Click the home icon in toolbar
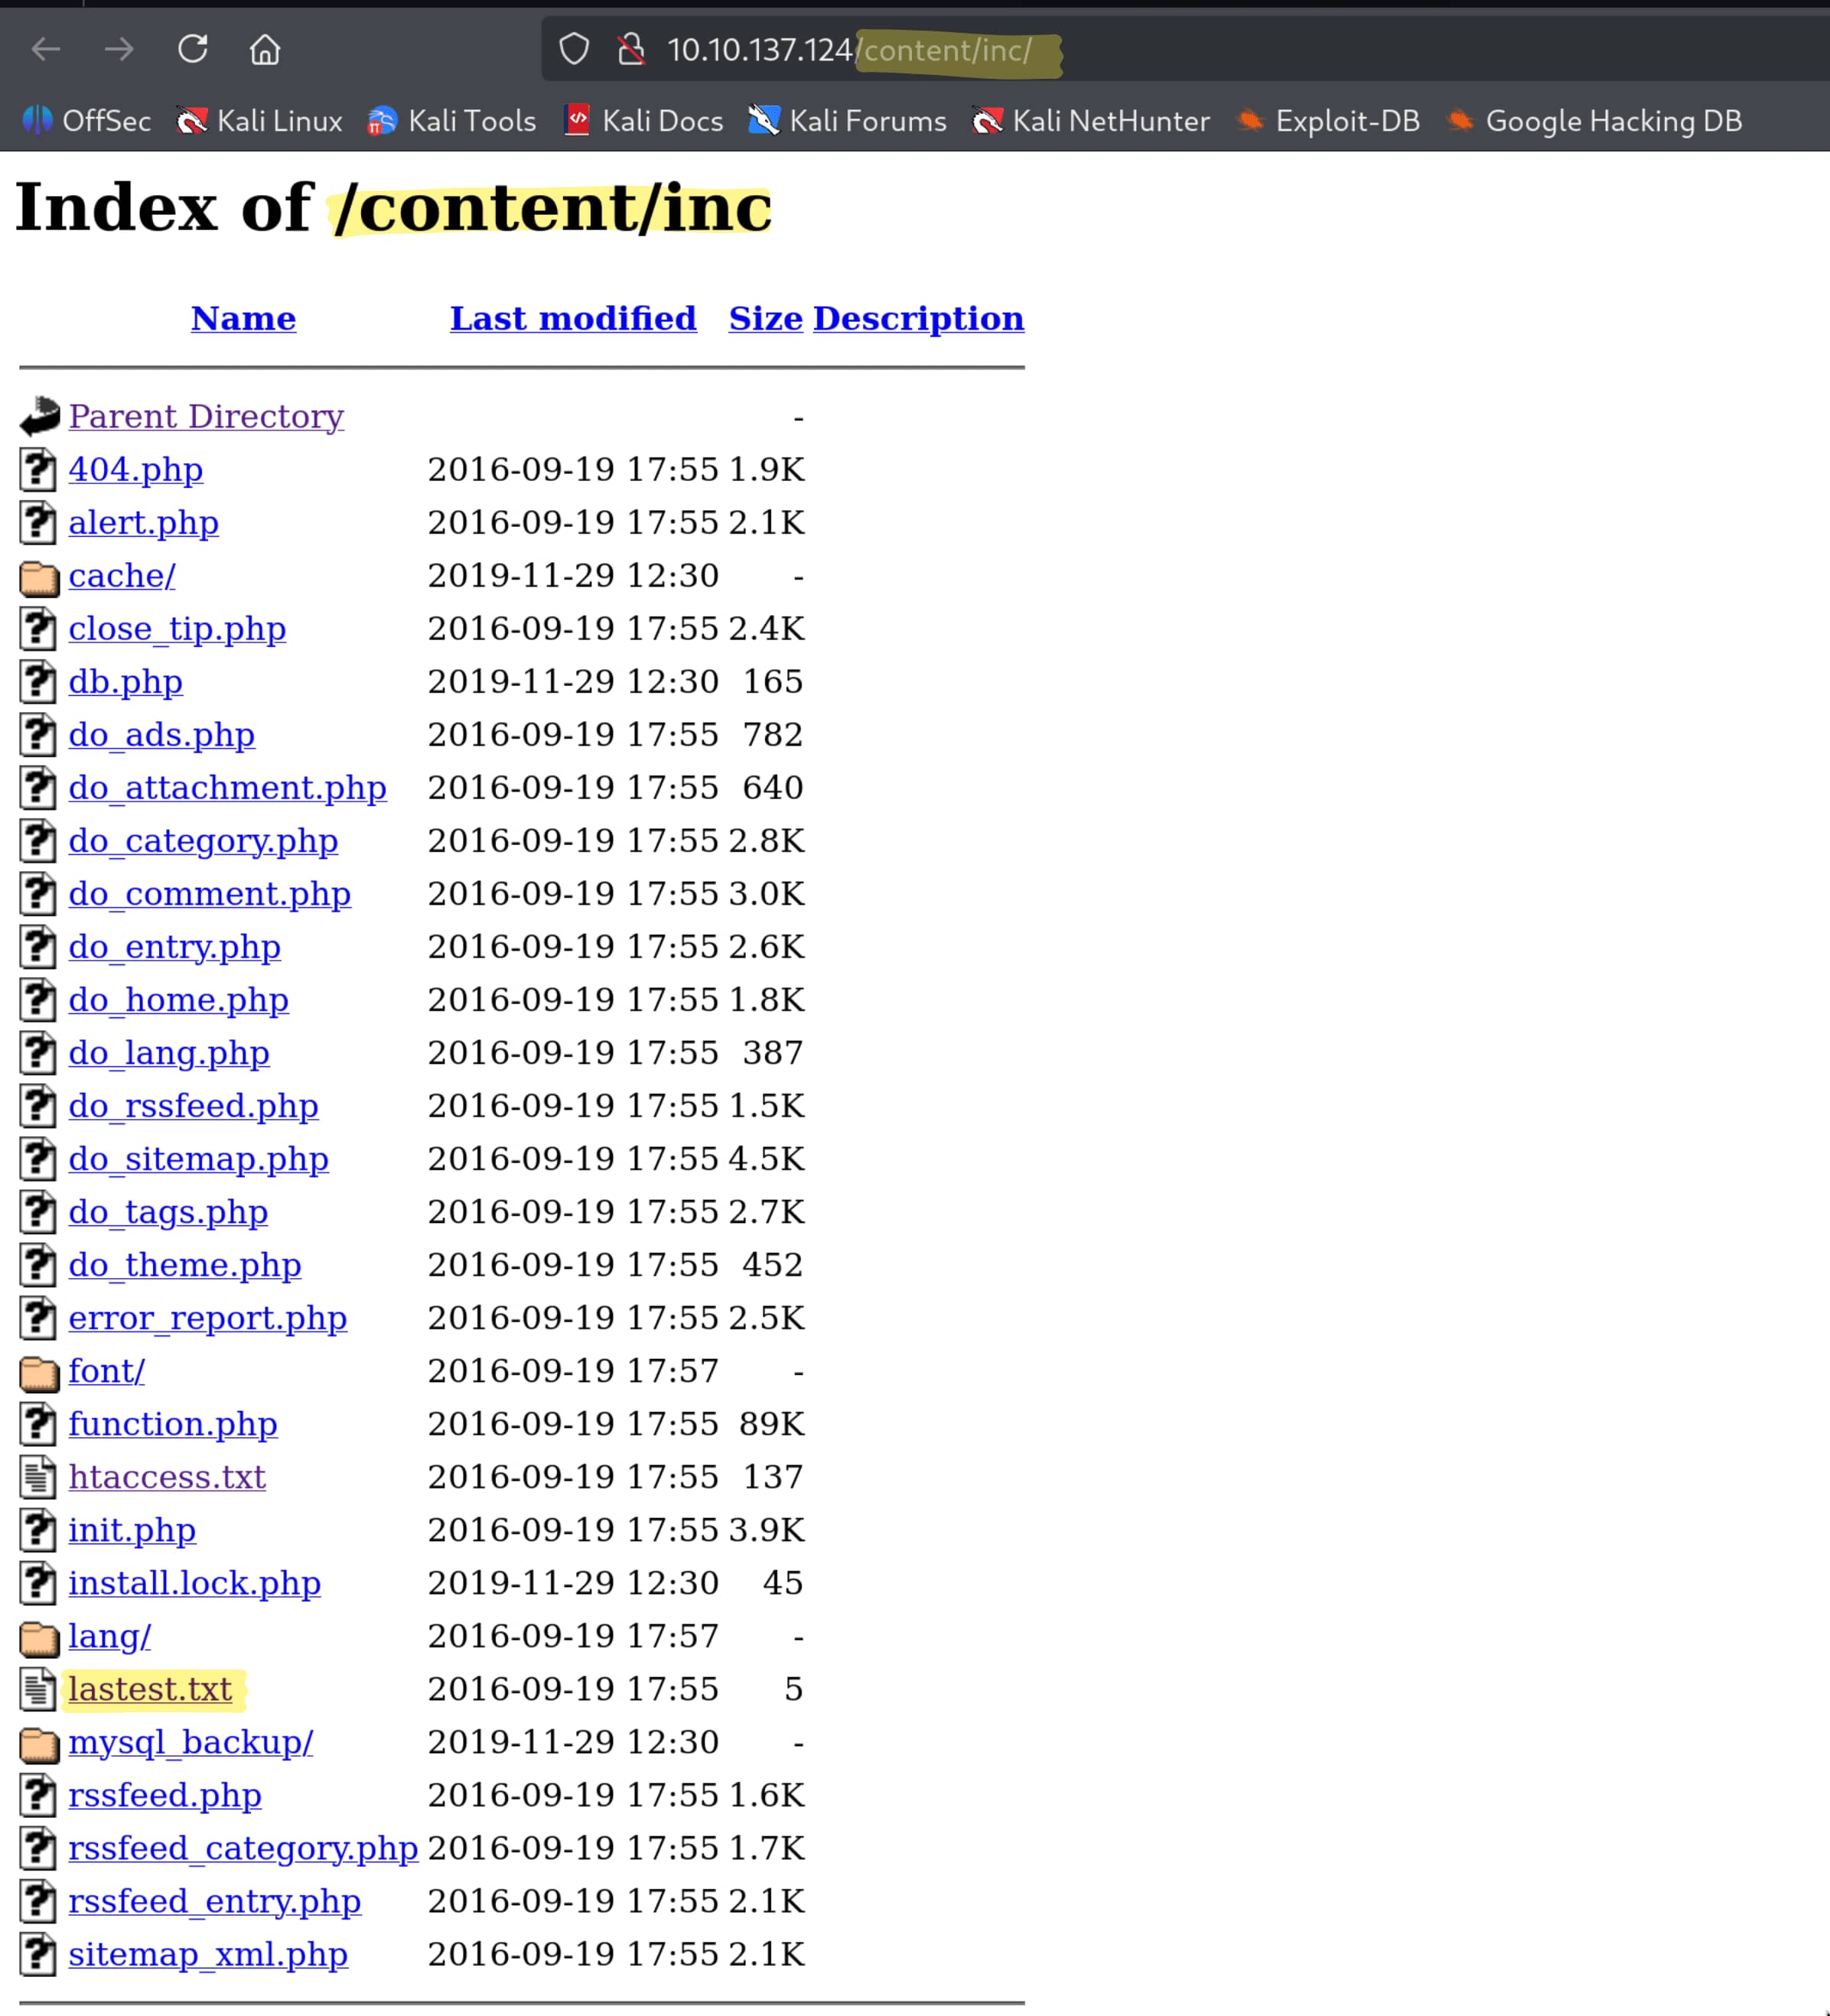Screen dimensions: 1830x2016 (265, 49)
